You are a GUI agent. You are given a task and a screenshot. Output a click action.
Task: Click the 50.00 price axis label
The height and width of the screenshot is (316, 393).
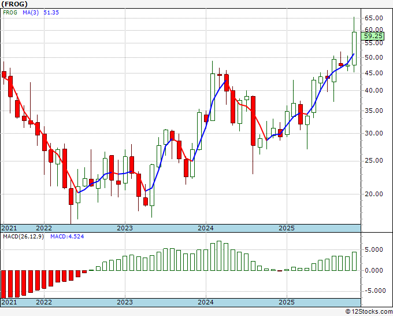[374, 57]
